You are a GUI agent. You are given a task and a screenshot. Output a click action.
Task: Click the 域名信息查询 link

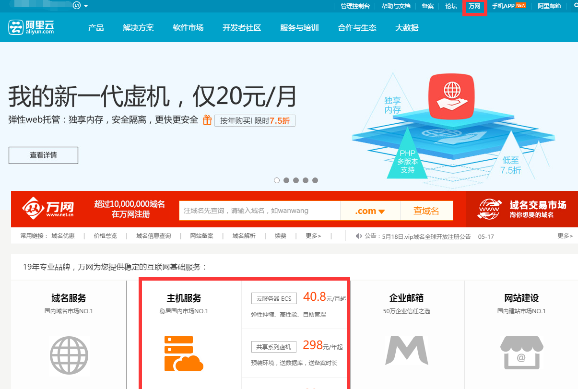(153, 236)
